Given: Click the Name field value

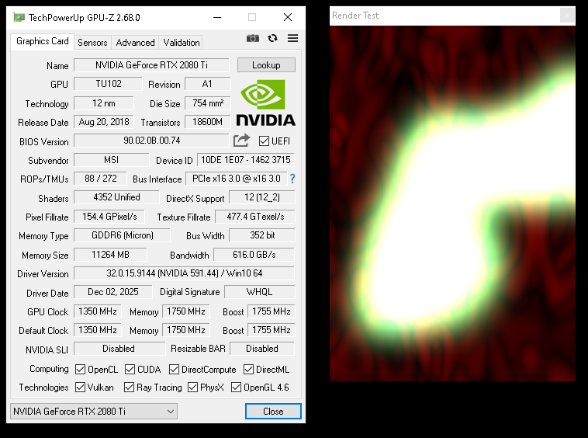Looking at the screenshot, I should click(x=151, y=65).
